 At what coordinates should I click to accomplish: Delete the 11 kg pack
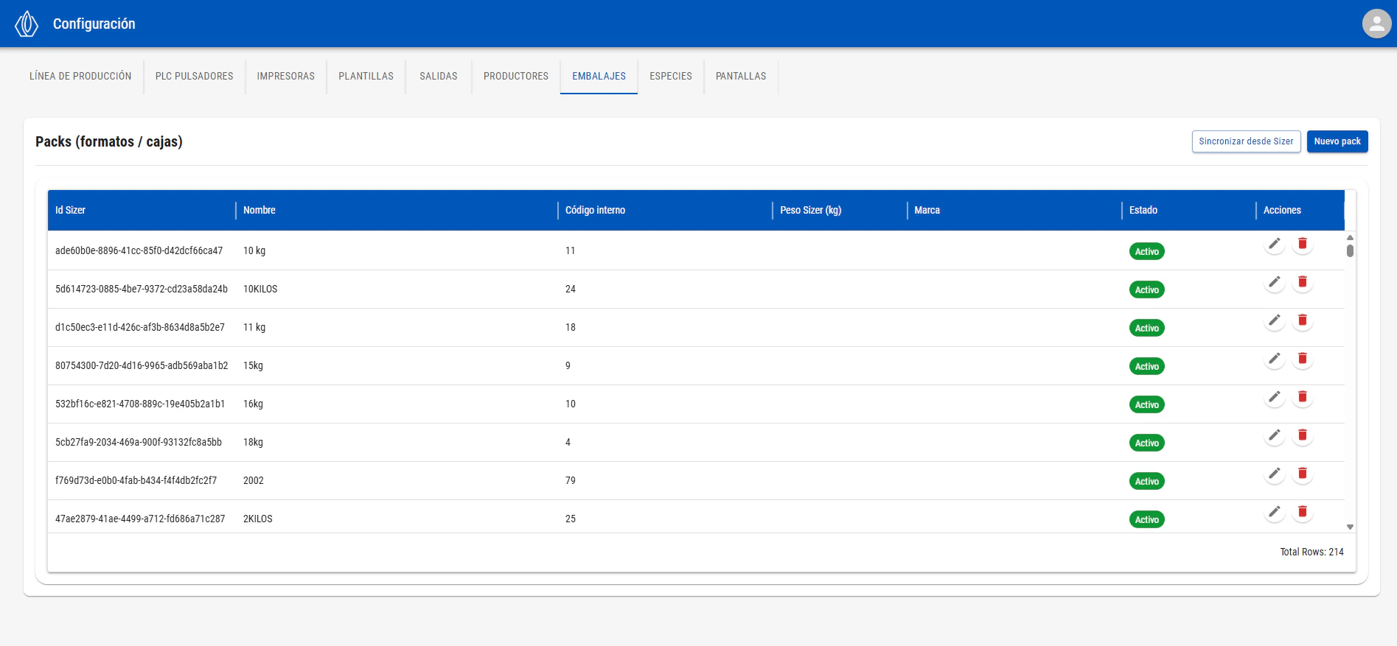pos(1303,320)
